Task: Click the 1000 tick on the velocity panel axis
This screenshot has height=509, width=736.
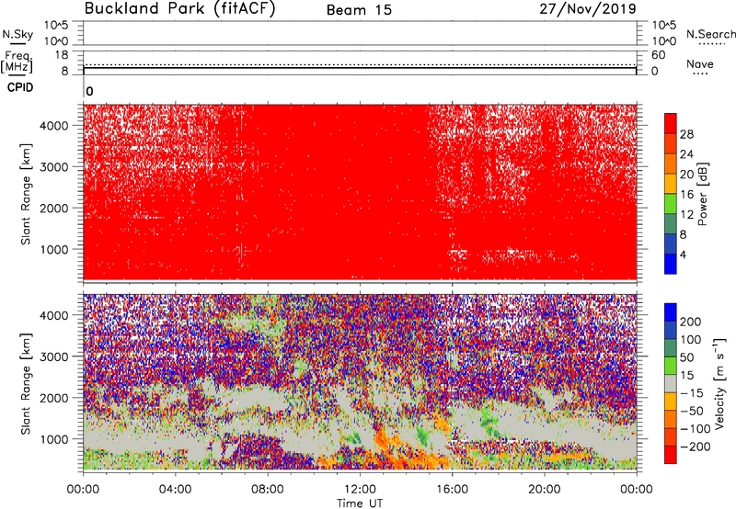Action: [x=54, y=439]
